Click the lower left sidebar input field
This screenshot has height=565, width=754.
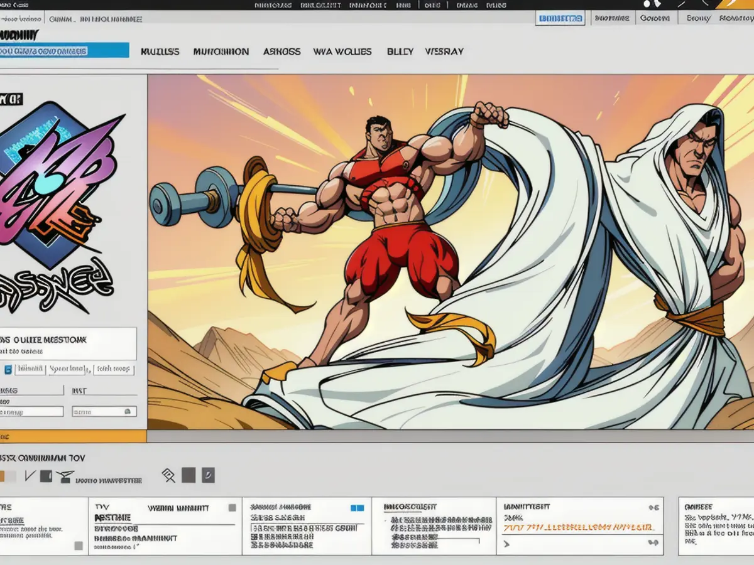[x=31, y=412]
